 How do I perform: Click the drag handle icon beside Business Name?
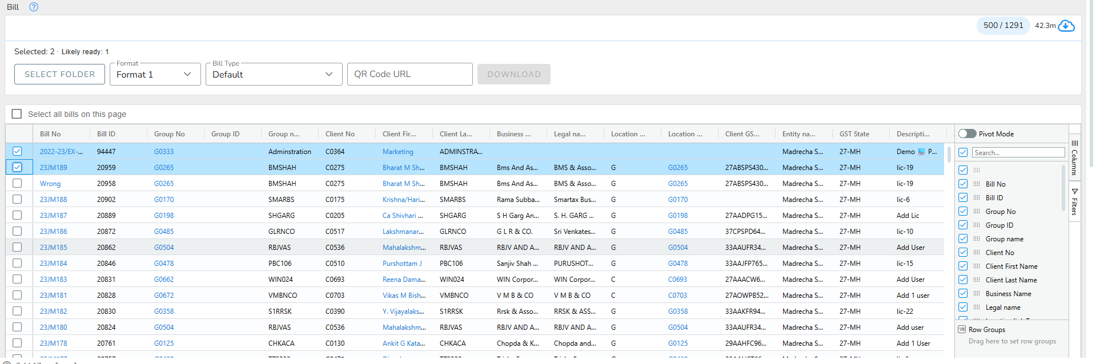point(977,293)
